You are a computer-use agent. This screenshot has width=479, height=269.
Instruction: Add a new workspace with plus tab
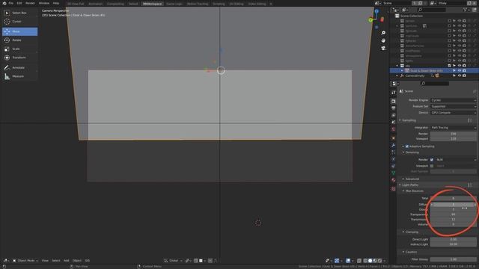tap(271, 4)
